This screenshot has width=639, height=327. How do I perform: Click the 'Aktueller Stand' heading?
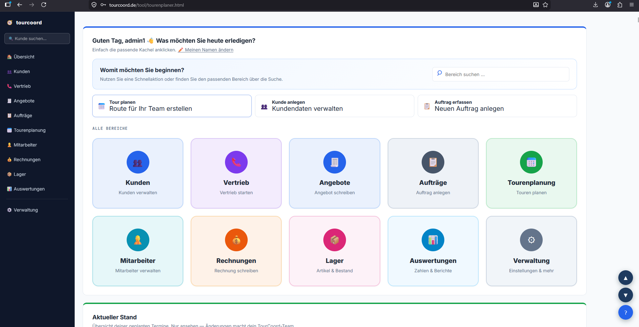click(x=114, y=317)
